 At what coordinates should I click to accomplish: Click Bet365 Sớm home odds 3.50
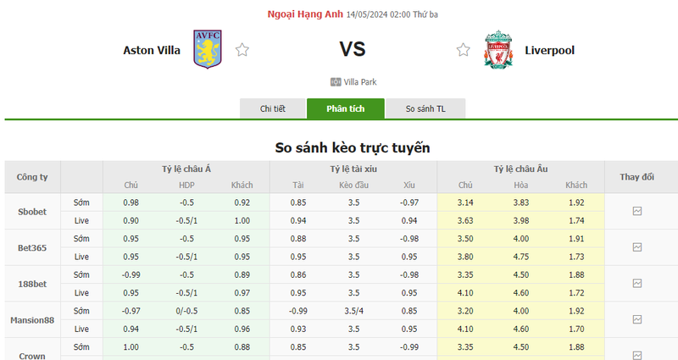pos(465,239)
